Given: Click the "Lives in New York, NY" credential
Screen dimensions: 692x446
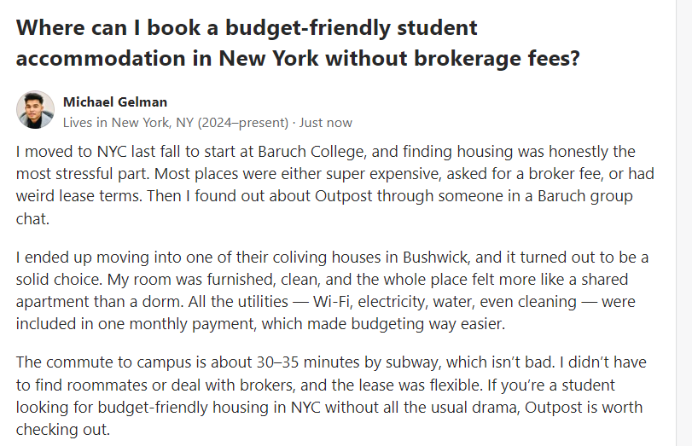Looking at the screenshot, I should 129,122.
